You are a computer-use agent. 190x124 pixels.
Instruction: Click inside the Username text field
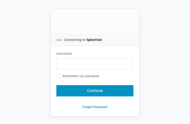tap(95, 64)
